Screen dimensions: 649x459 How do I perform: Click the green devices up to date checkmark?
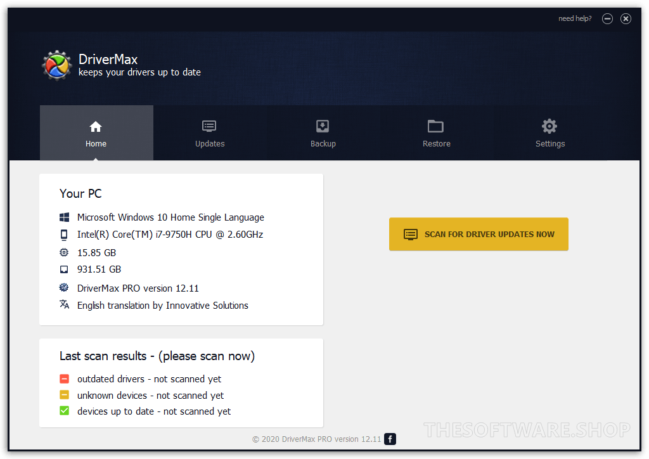click(x=65, y=411)
